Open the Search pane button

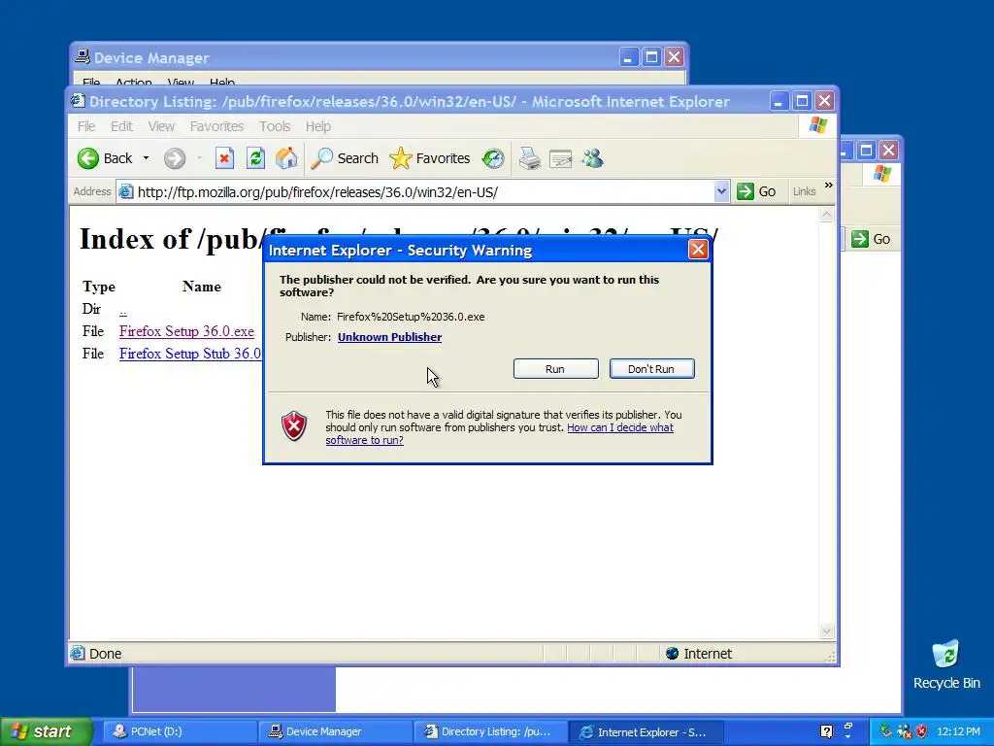pos(345,158)
